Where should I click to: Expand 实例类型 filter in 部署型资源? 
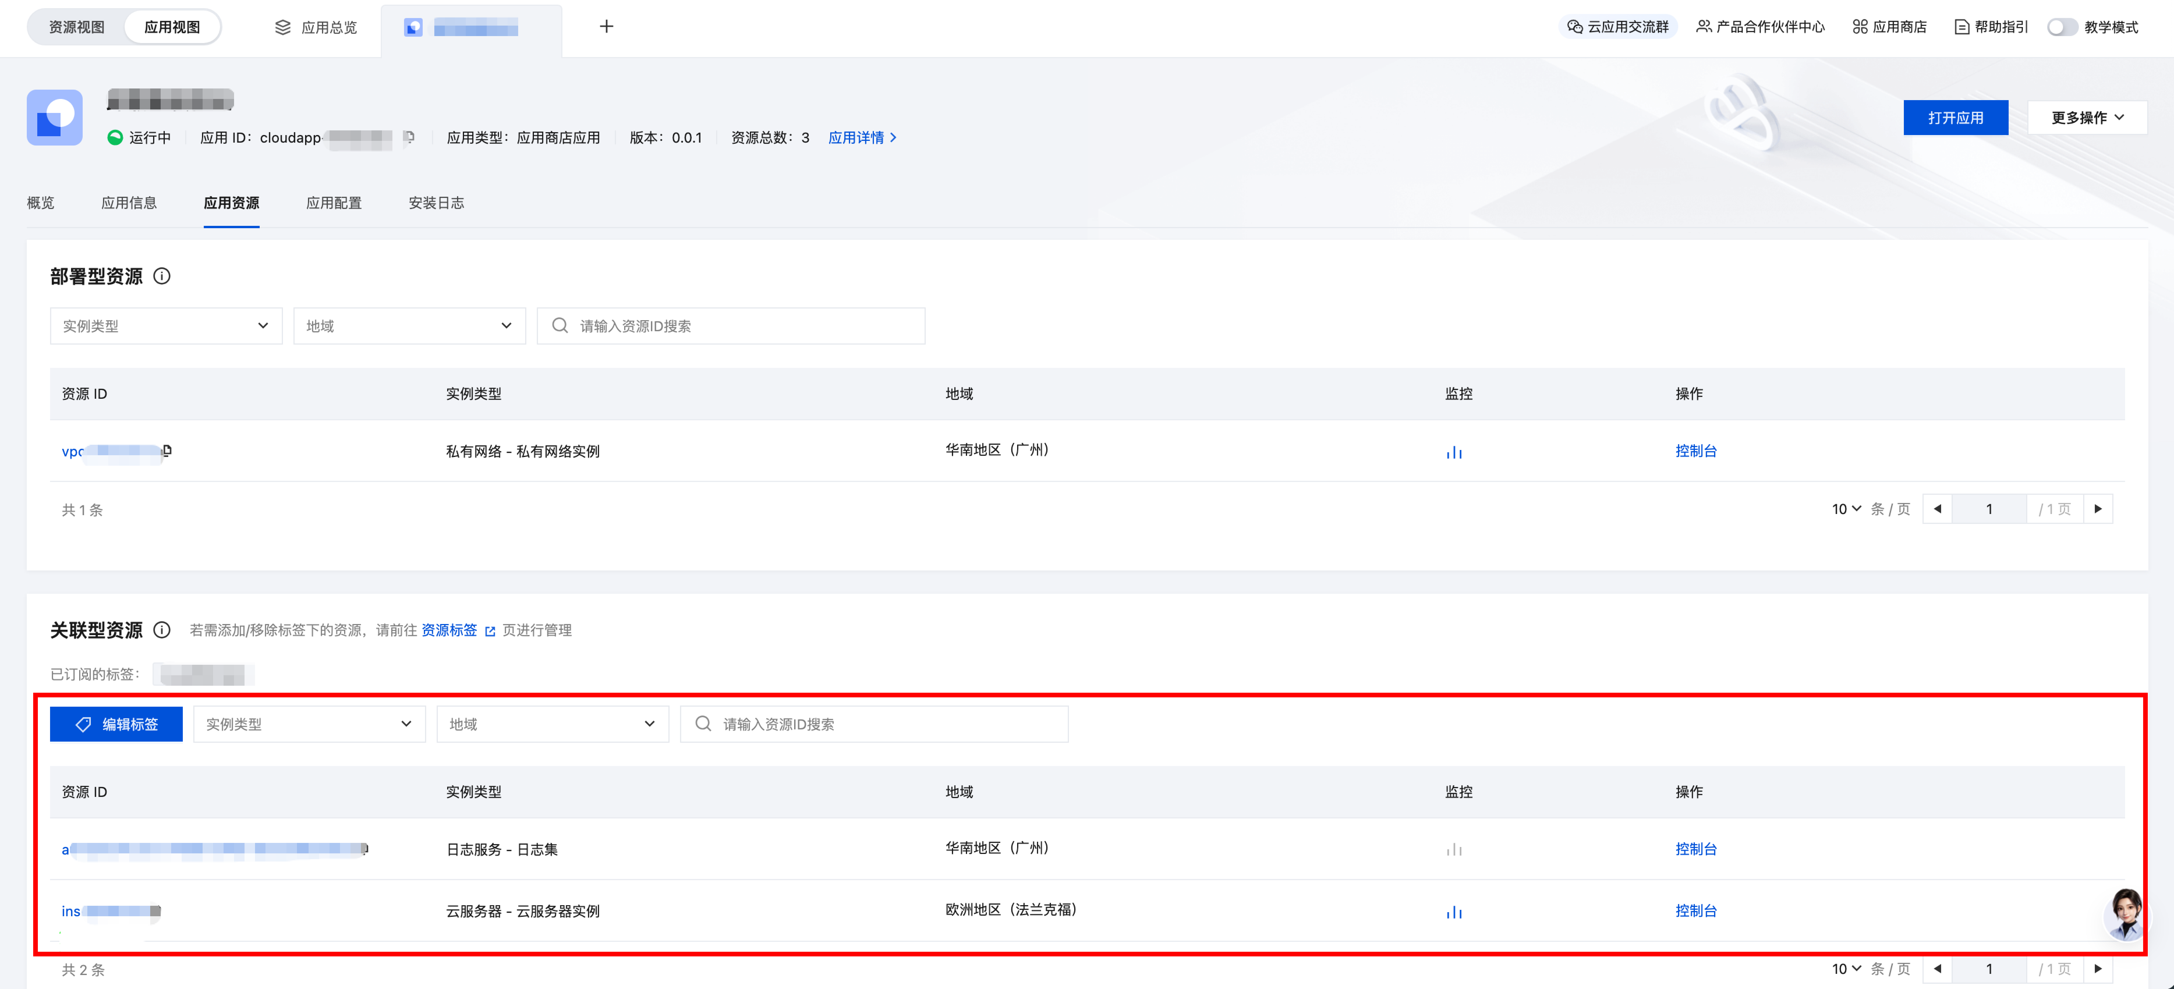(x=166, y=326)
